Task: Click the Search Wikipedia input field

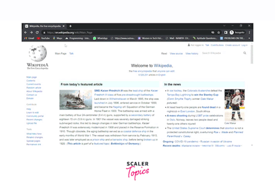Action: pyautogui.click(x=222, y=53)
